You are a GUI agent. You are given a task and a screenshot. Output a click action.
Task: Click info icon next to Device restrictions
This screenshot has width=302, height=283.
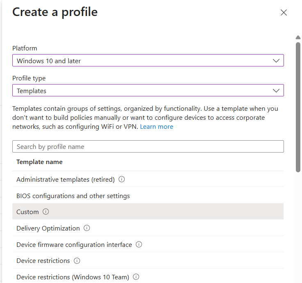pos(77,261)
